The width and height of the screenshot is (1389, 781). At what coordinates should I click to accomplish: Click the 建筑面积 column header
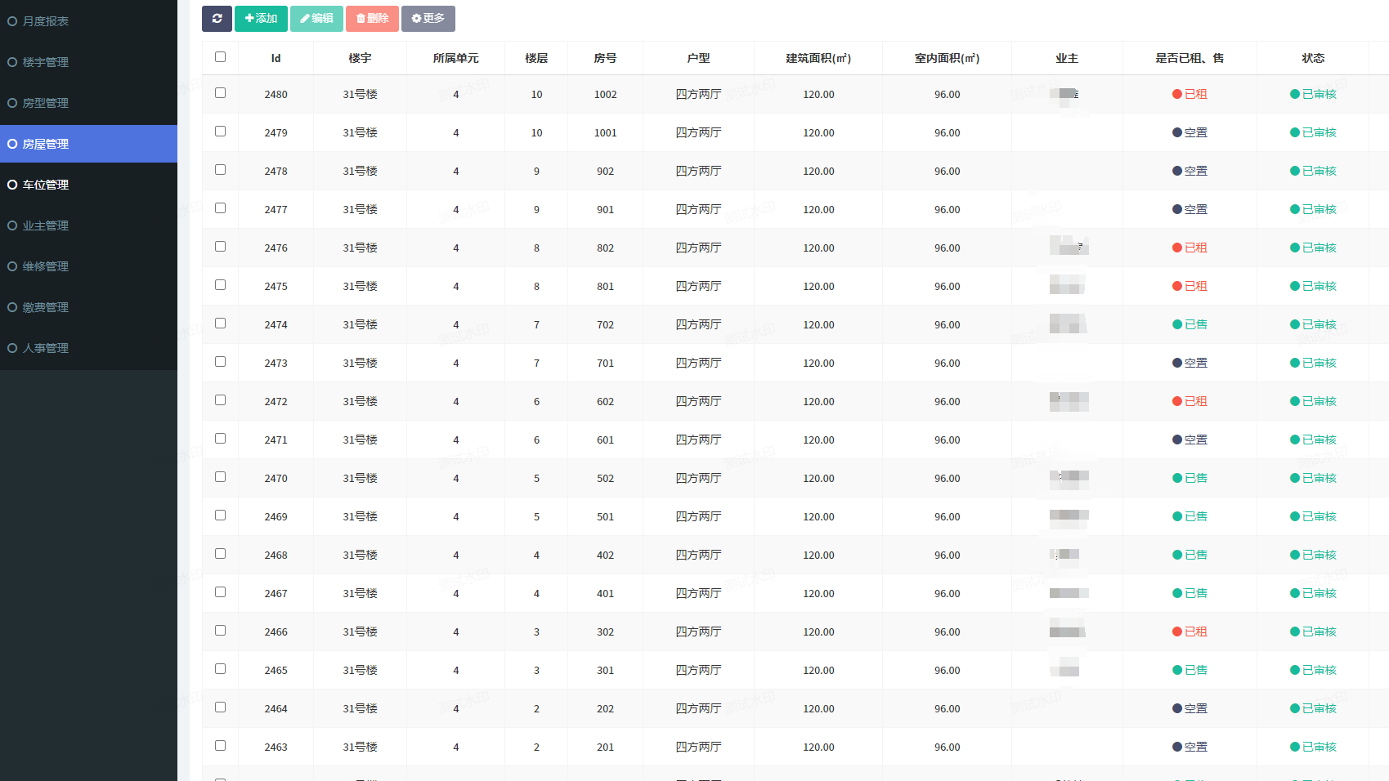(818, 58)
